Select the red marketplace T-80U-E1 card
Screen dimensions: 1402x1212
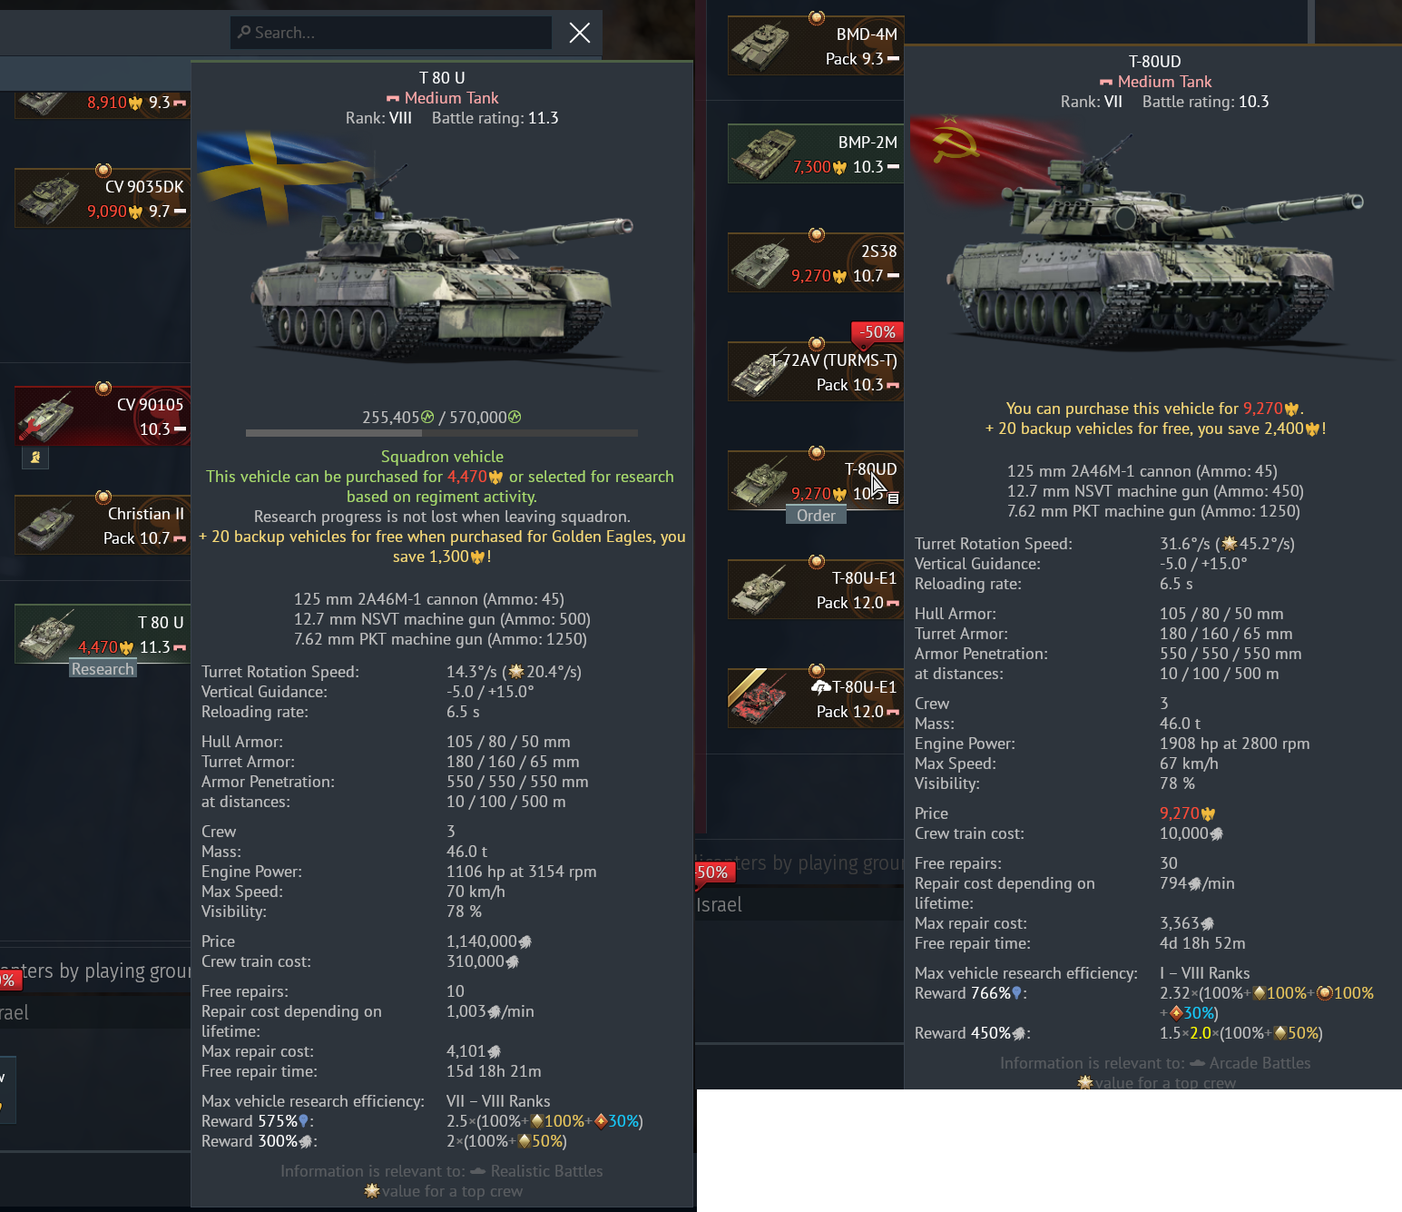point(816,698)
